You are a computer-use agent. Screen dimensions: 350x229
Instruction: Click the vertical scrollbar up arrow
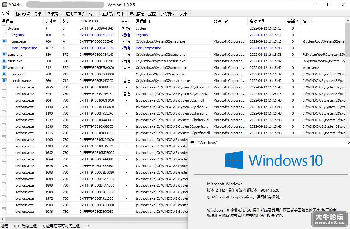click(x=348, y=20)
